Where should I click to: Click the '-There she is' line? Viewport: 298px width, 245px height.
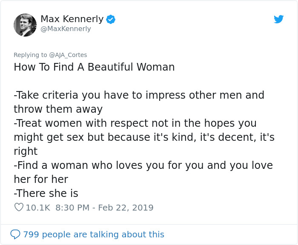tap(46, 194)
